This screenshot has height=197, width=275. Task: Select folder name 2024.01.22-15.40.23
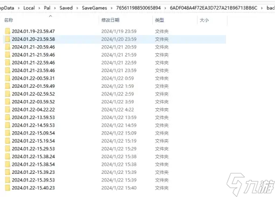coord(33,188)
